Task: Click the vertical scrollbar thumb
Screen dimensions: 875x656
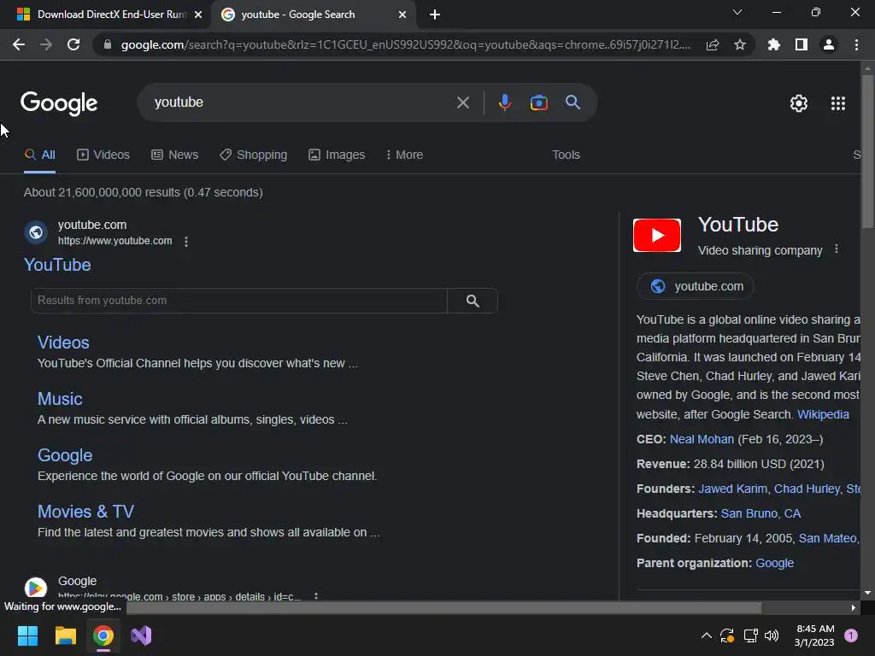Action: point(867,150)
